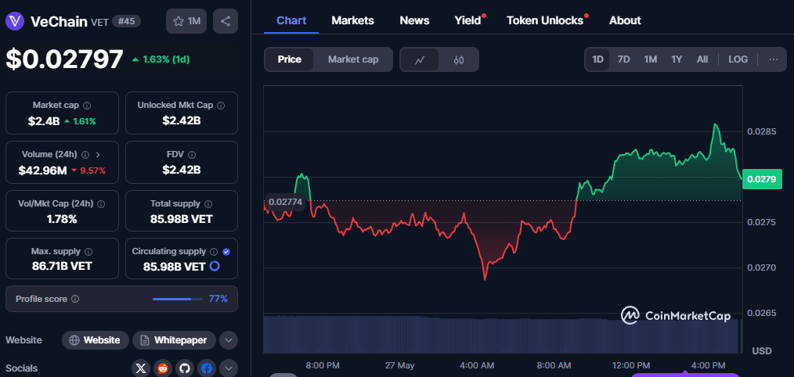Screen dimensions: 794x377
Task: Click the VeChain purple logo icon
Action: [x=15, y=21]
